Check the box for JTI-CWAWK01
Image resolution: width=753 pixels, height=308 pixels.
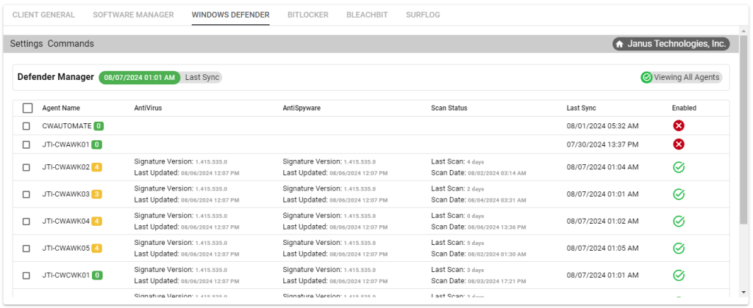click(x=26, y=144)
